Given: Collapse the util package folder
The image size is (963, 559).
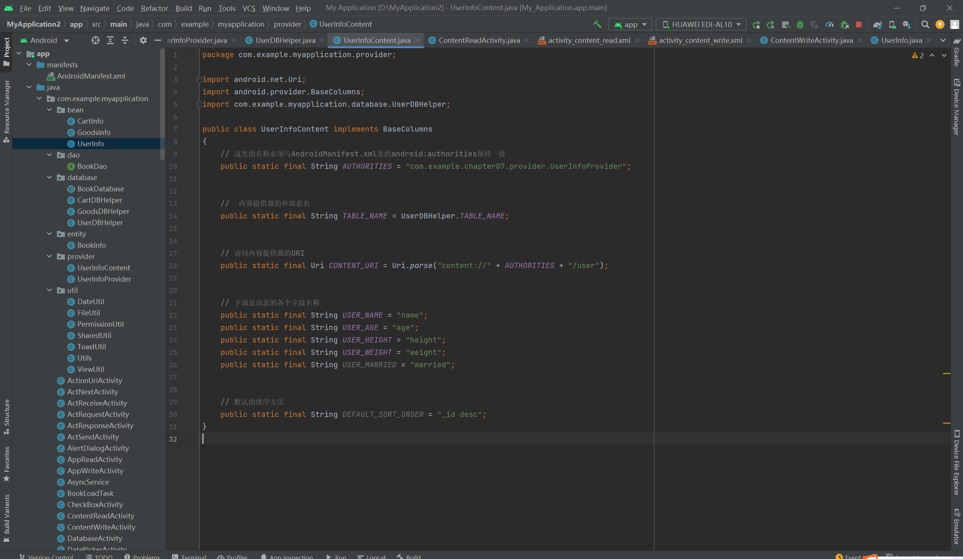Looking at the screenshot, I should (49, 290).
